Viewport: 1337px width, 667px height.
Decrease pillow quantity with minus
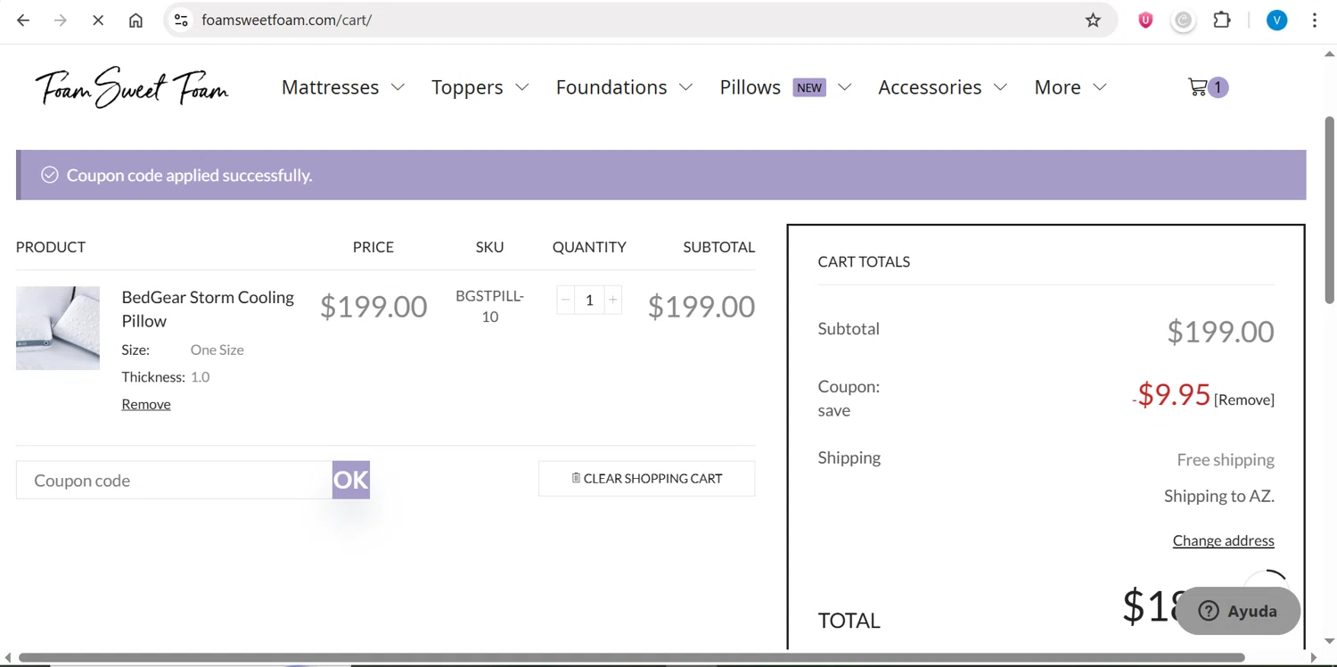point(565,301)
